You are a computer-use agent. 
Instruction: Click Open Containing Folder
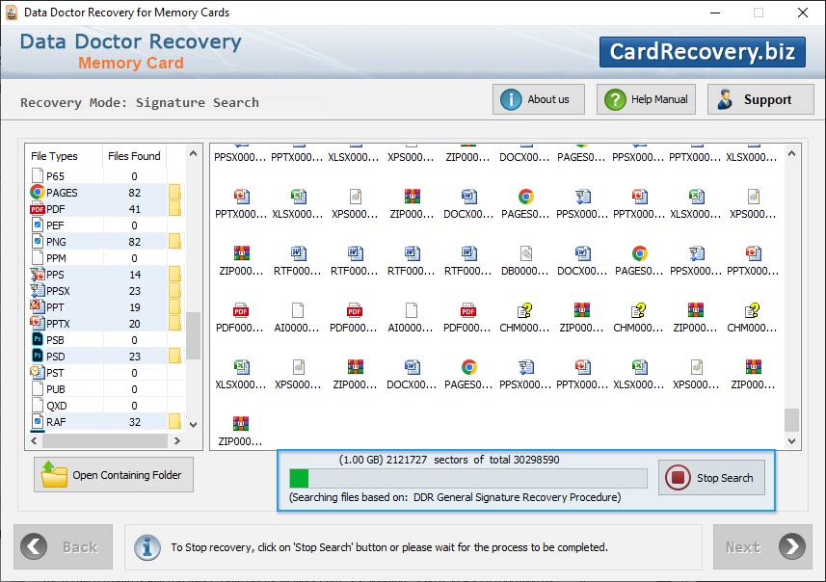114,474
